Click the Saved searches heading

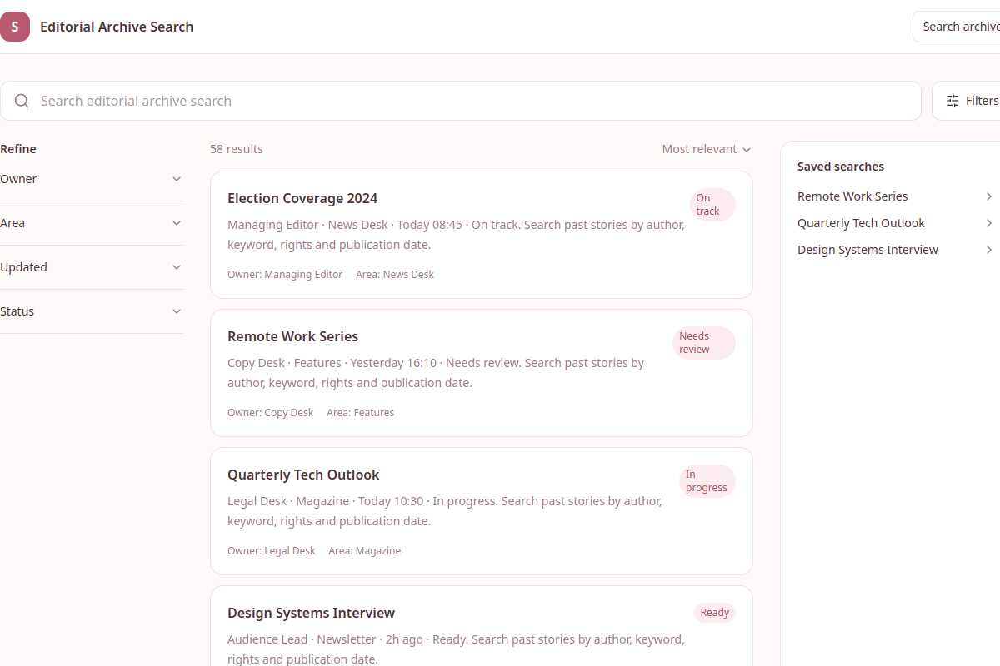pyautogui.click(x=841, y=166)
